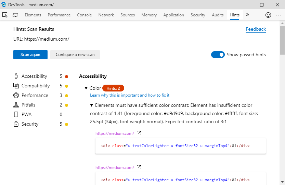This screenshot has height=185, width=285.
Task: Open external link icon beside the first medium.com URL
Action: pos(139,133)
